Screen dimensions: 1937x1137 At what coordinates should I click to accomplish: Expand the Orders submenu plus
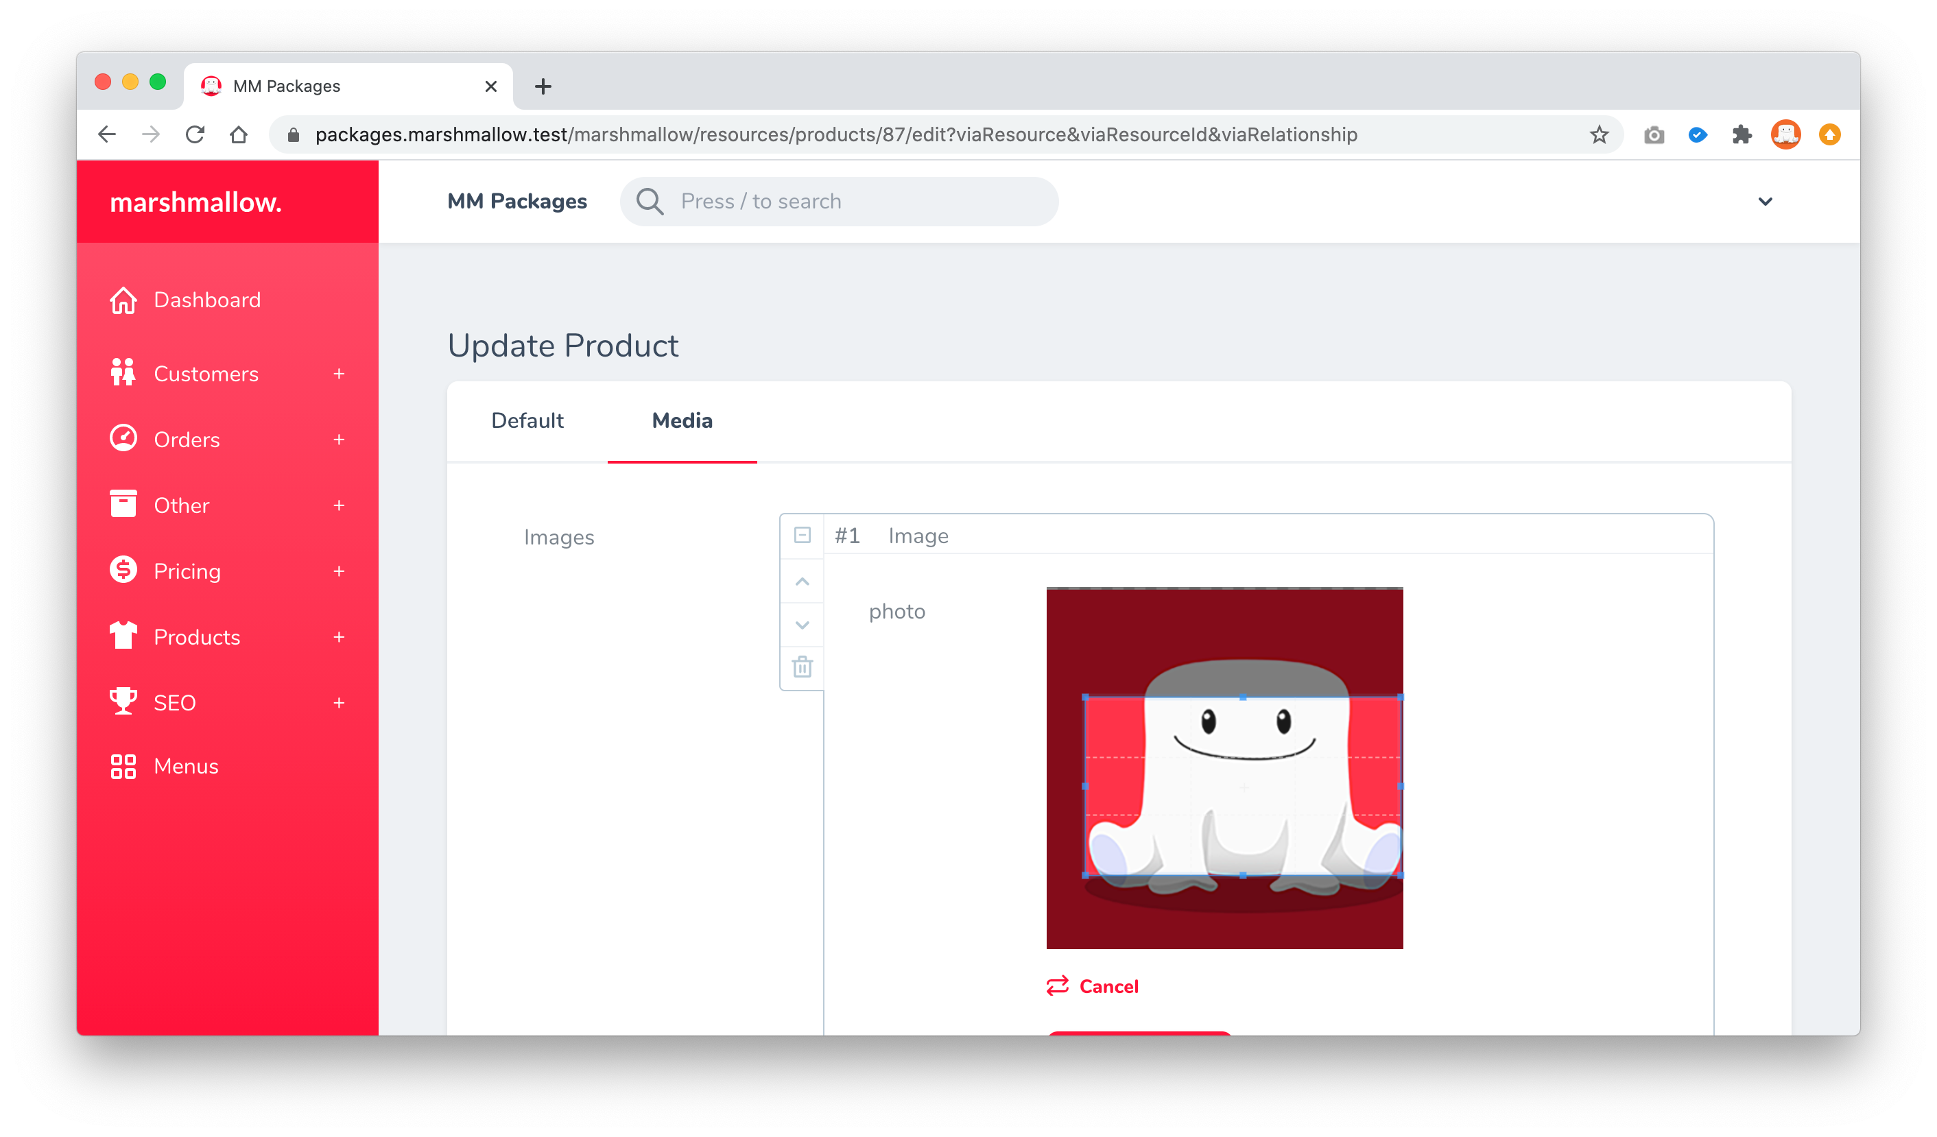(339, 440)
